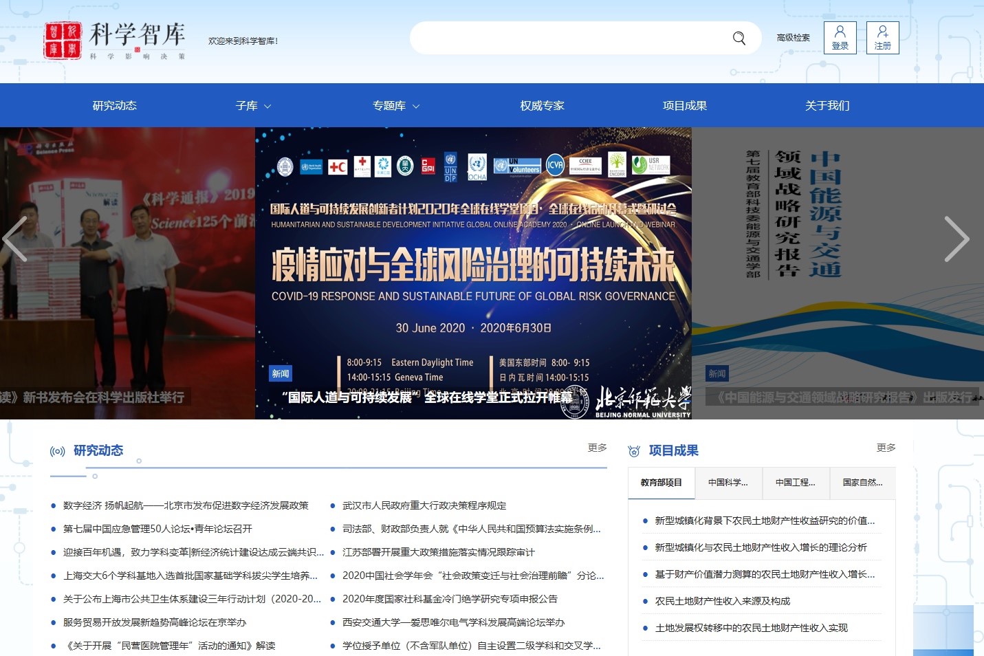Click the magnifier search icon

(739, 39)
